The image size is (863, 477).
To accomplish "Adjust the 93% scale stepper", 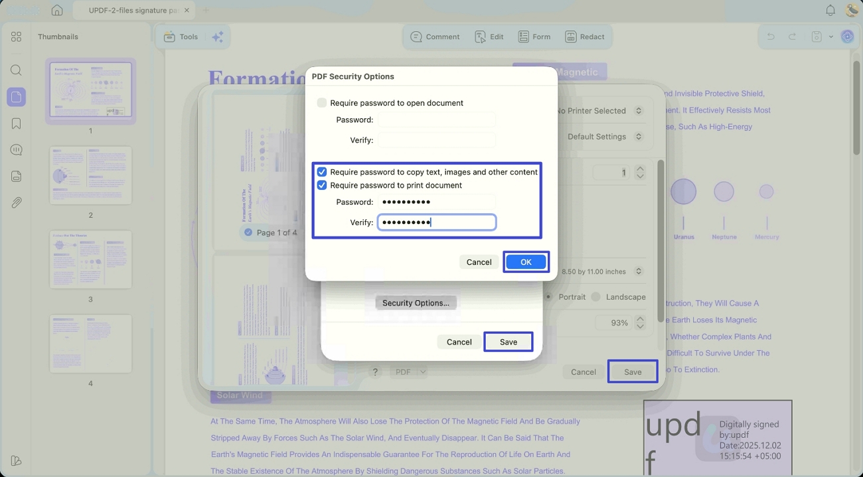I will (x=640, y=323).
